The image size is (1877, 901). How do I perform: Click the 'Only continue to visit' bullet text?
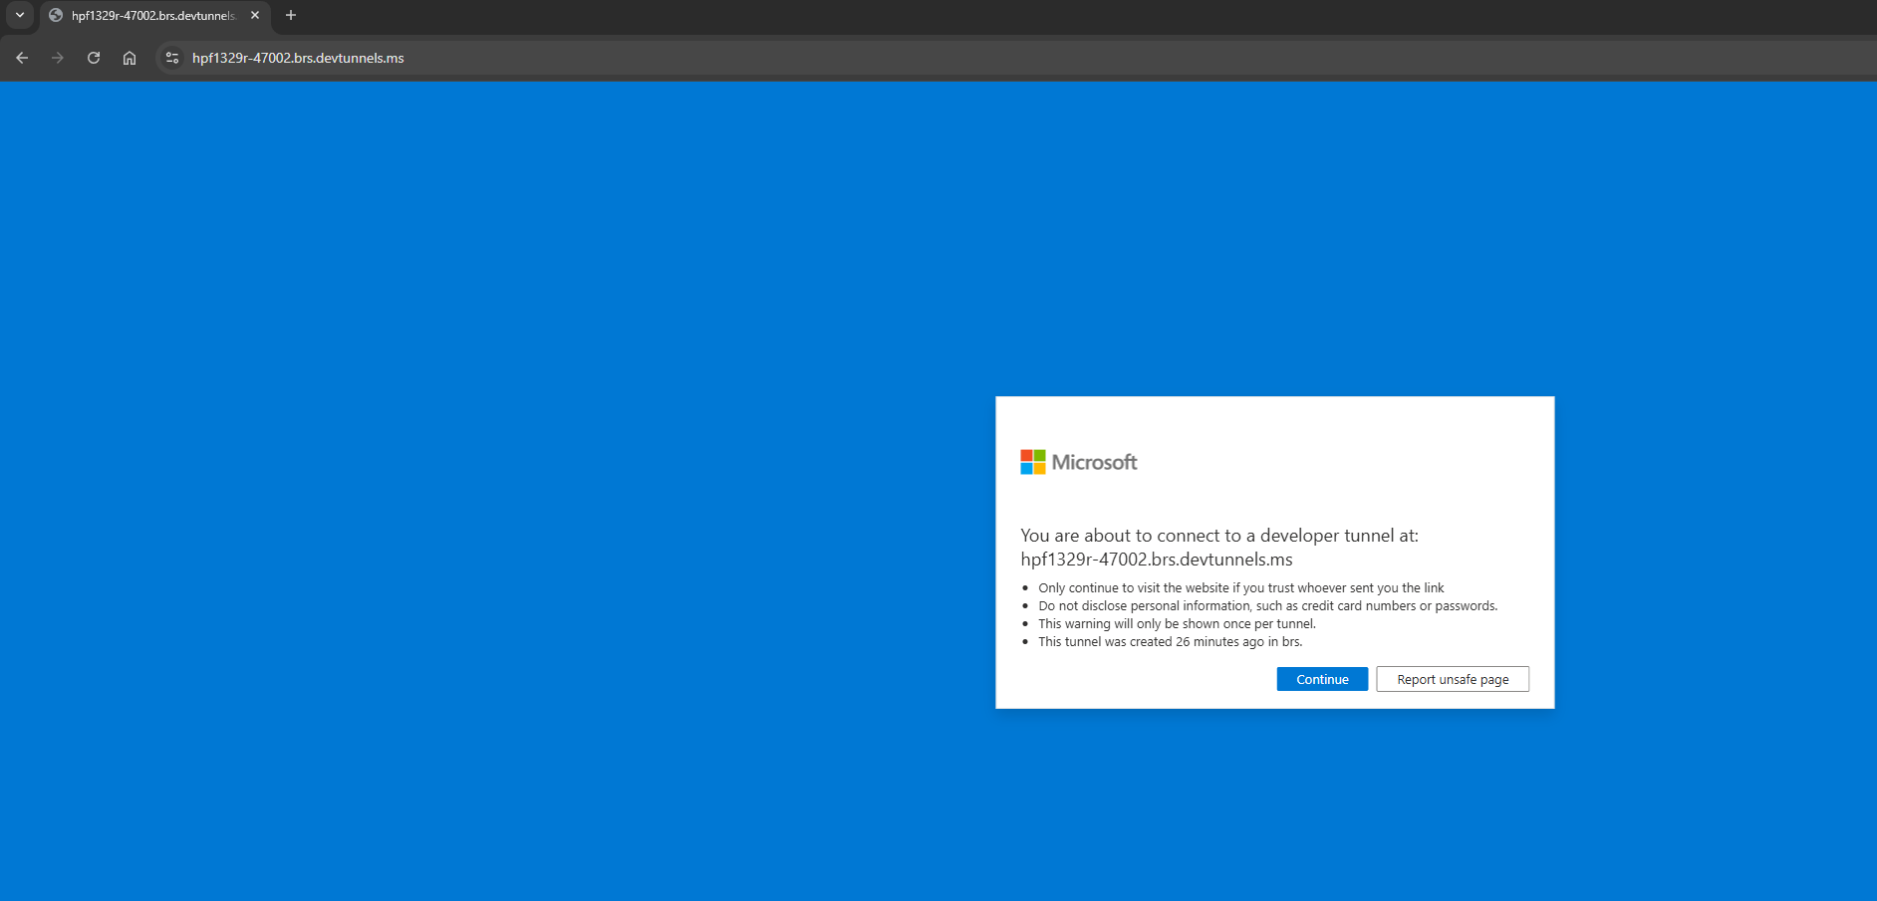pos(1240,588)
